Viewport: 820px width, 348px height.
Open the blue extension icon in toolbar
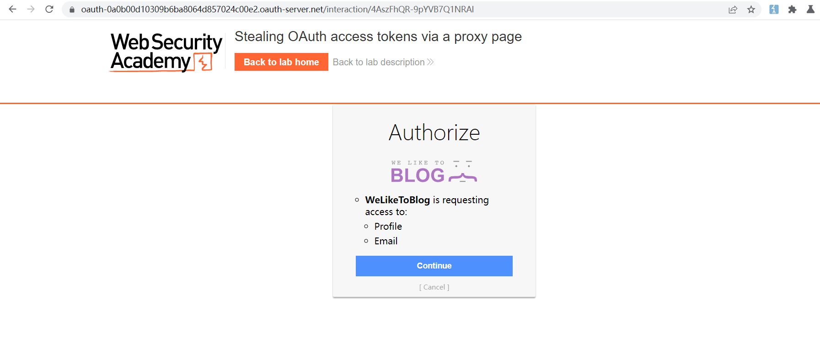pos(774,10)
